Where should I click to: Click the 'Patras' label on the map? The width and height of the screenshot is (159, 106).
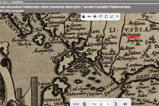[130, 94]
